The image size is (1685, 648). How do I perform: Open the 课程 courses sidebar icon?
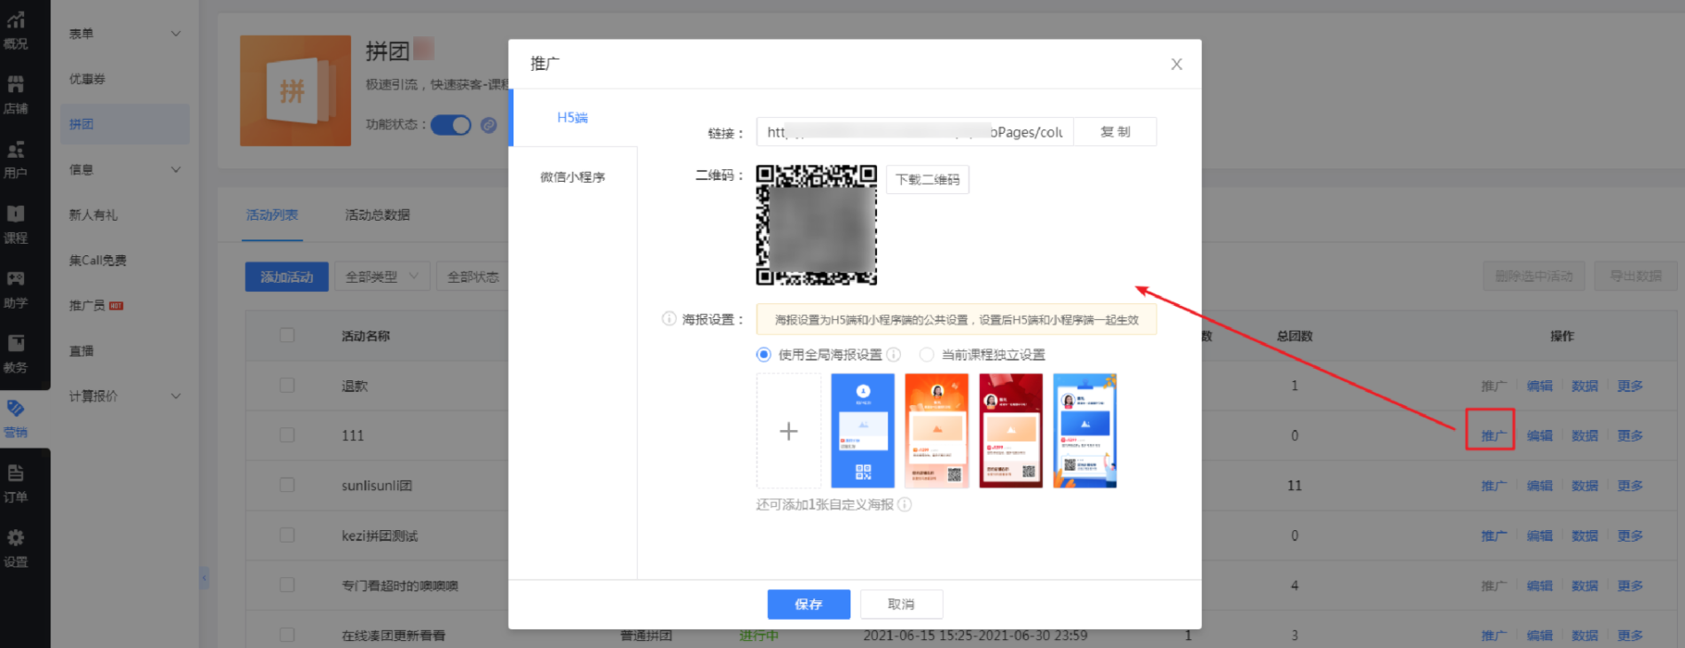tap(16, 225)
